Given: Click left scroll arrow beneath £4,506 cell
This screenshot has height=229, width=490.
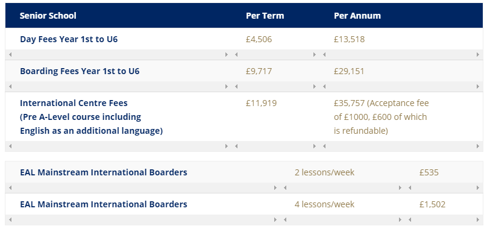Looking at the screenshot, I should pyautogui.click(x=236, y=55).
